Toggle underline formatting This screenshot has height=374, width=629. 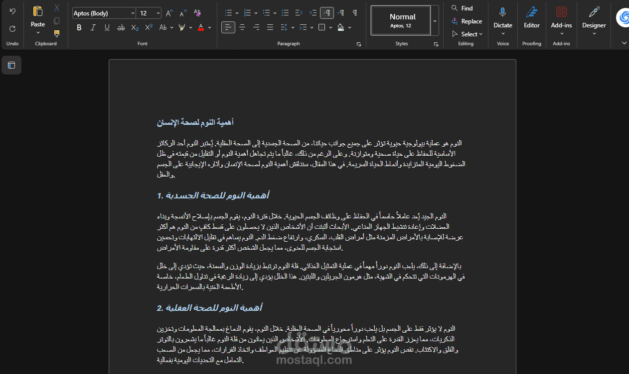point(107,27)
